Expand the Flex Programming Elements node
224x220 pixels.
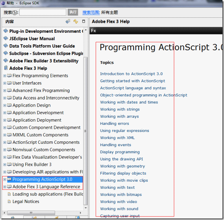click(x=5, y=76)
